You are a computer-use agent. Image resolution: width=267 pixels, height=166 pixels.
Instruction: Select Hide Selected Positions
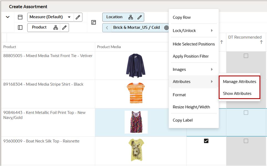click(193, 44)
